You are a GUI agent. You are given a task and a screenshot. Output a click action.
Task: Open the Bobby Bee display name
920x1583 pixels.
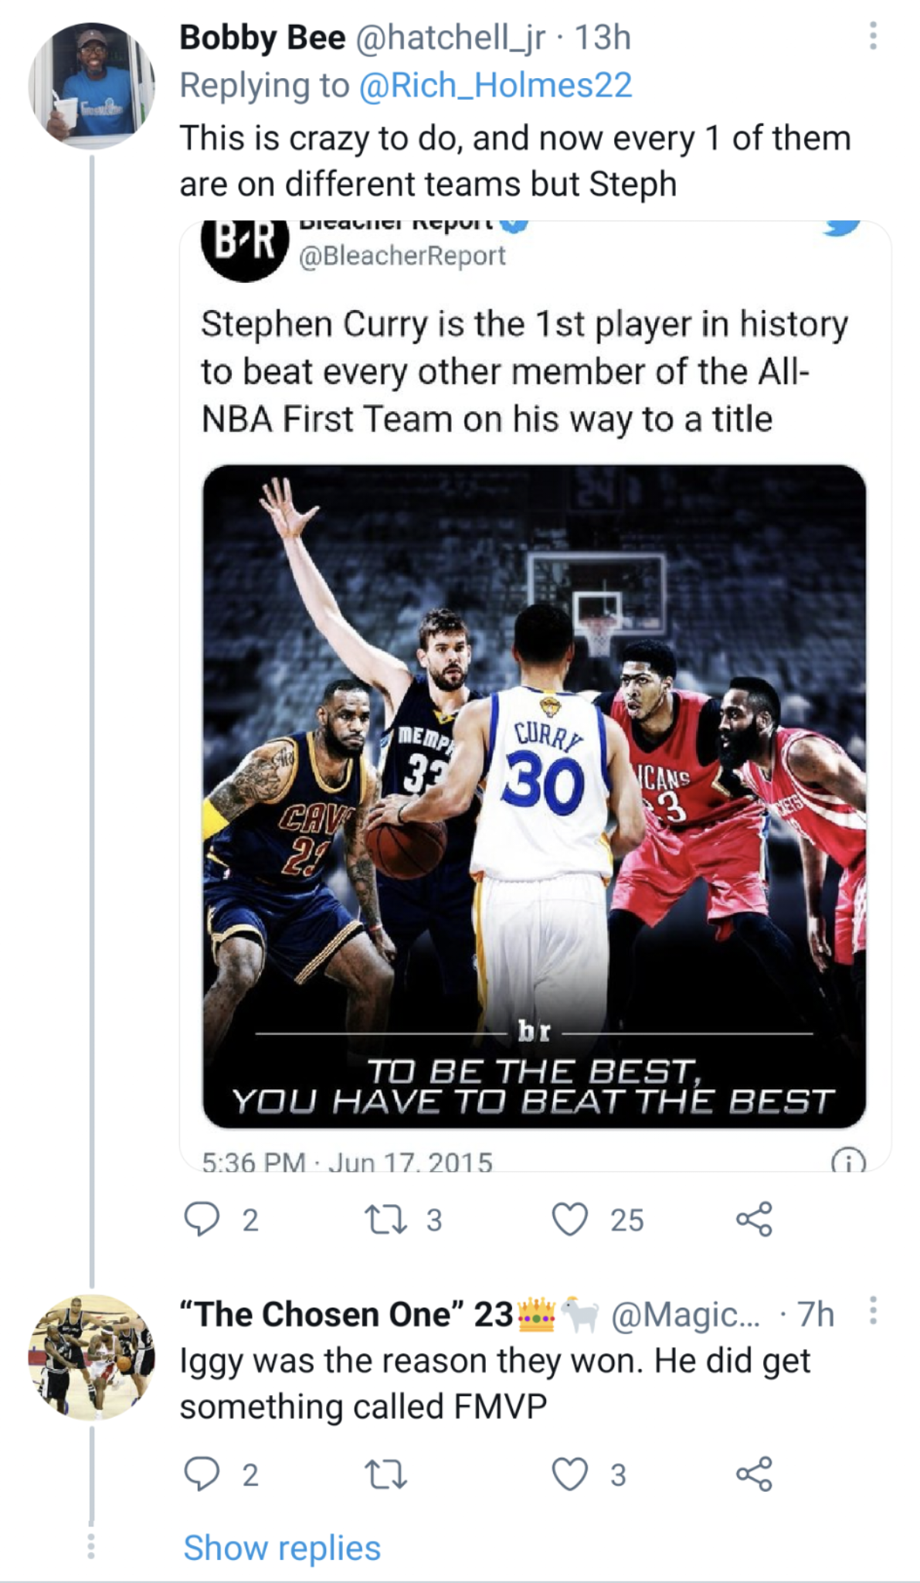(263, 37)
